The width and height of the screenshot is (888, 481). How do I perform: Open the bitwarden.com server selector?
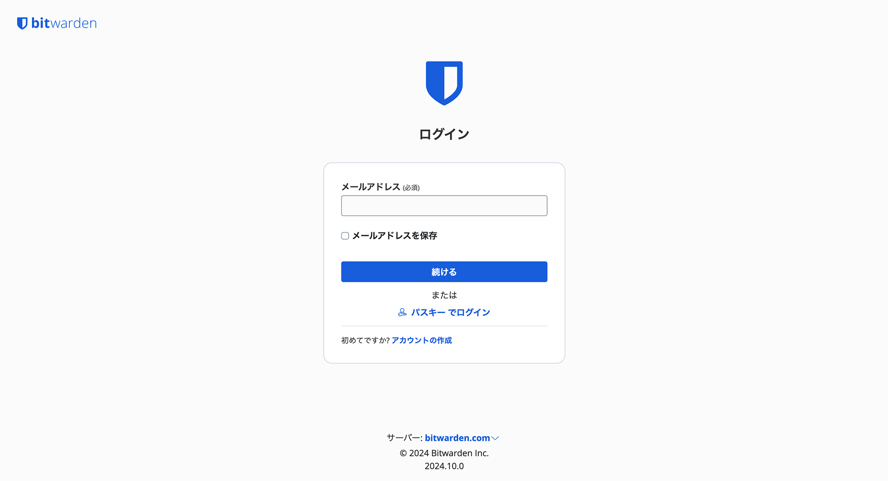457,438
